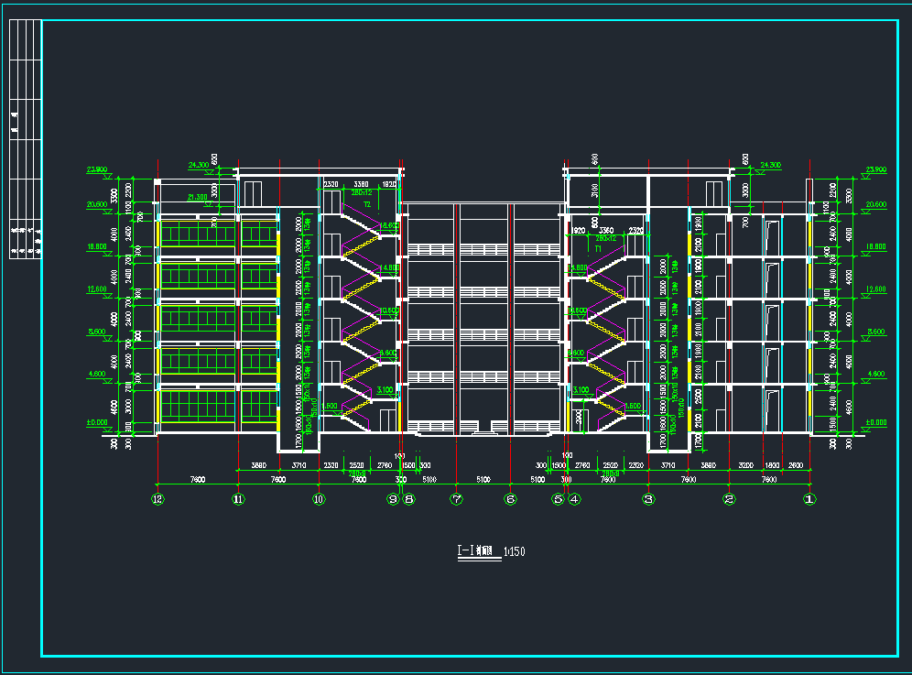
Task: Select the 1.800 stair landing elevation
Action: [632, 406]
